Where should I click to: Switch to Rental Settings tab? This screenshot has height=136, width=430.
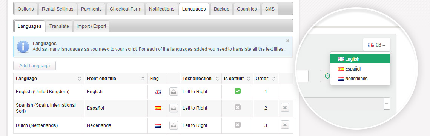pyautogui.click(x=58, y=9)
